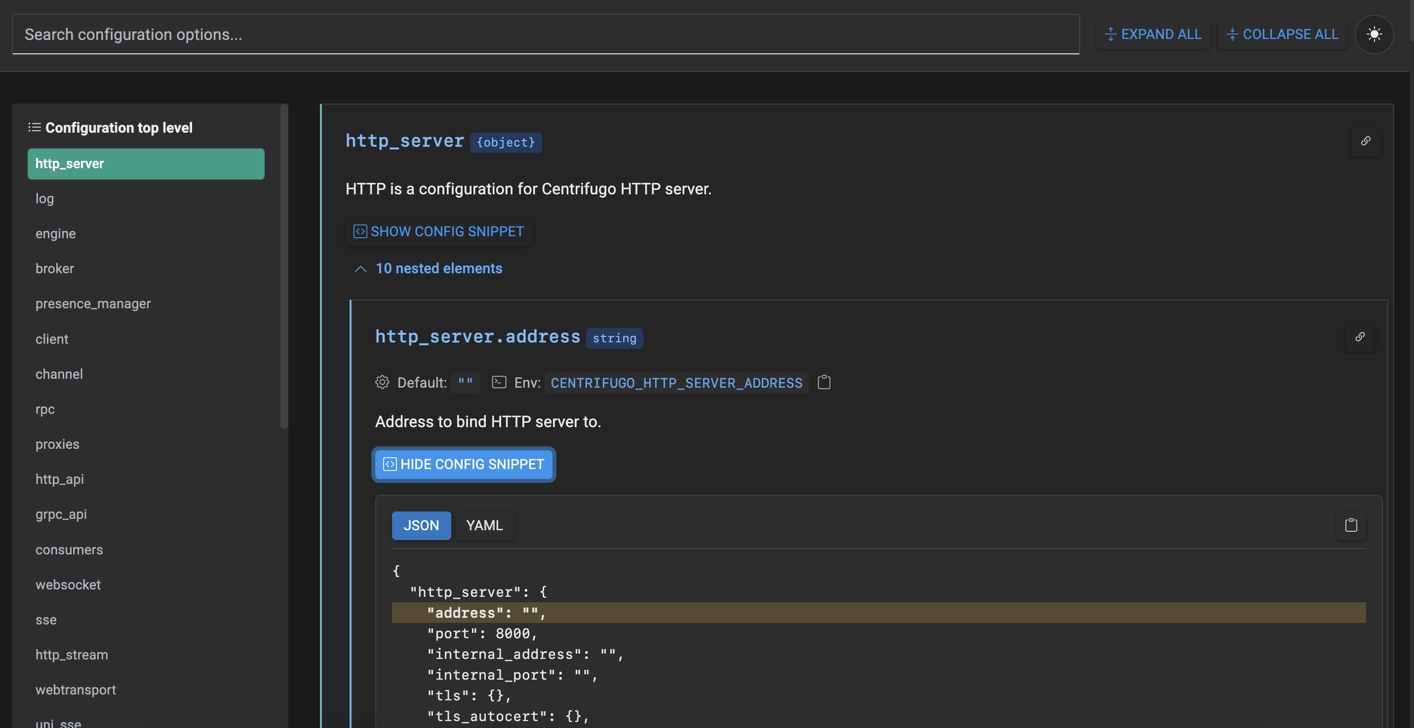
Task: Open the engine section in sidebar
Action: point(55,233)
